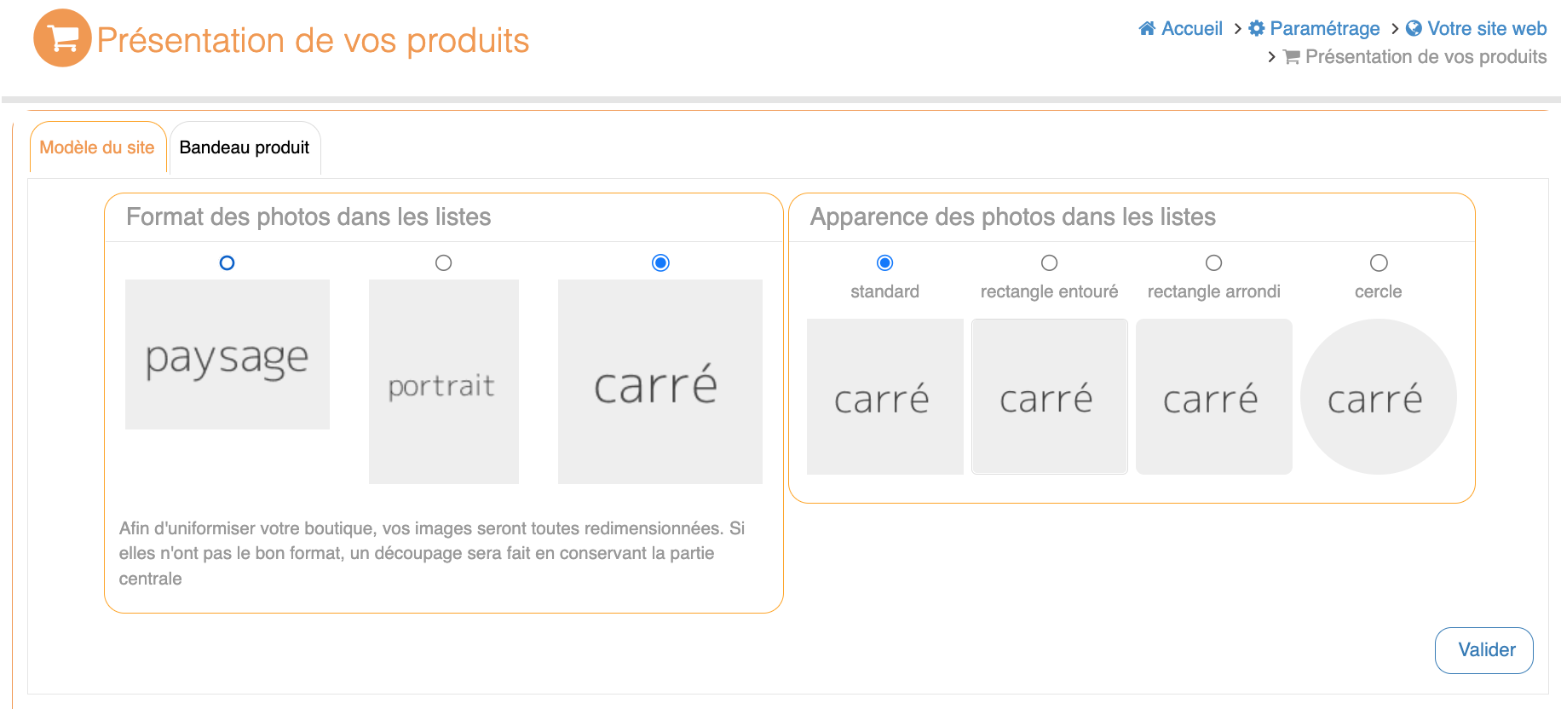Click the orange shopping cart header icon

point(62,38)
